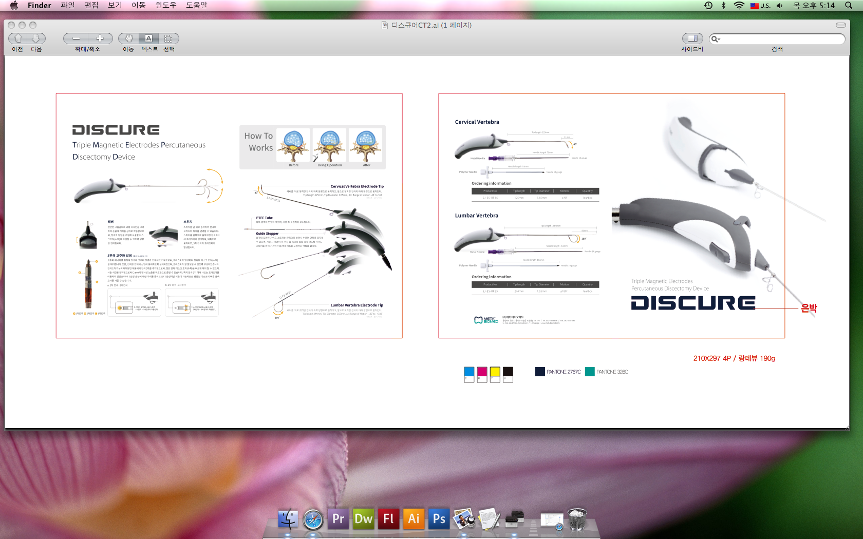This screenshot has width=863, height=539.
Task: Open the 파일 menu
Action: click(x=68, y=5)
